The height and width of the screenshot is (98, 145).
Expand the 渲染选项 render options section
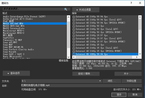[x=16, y=73]
